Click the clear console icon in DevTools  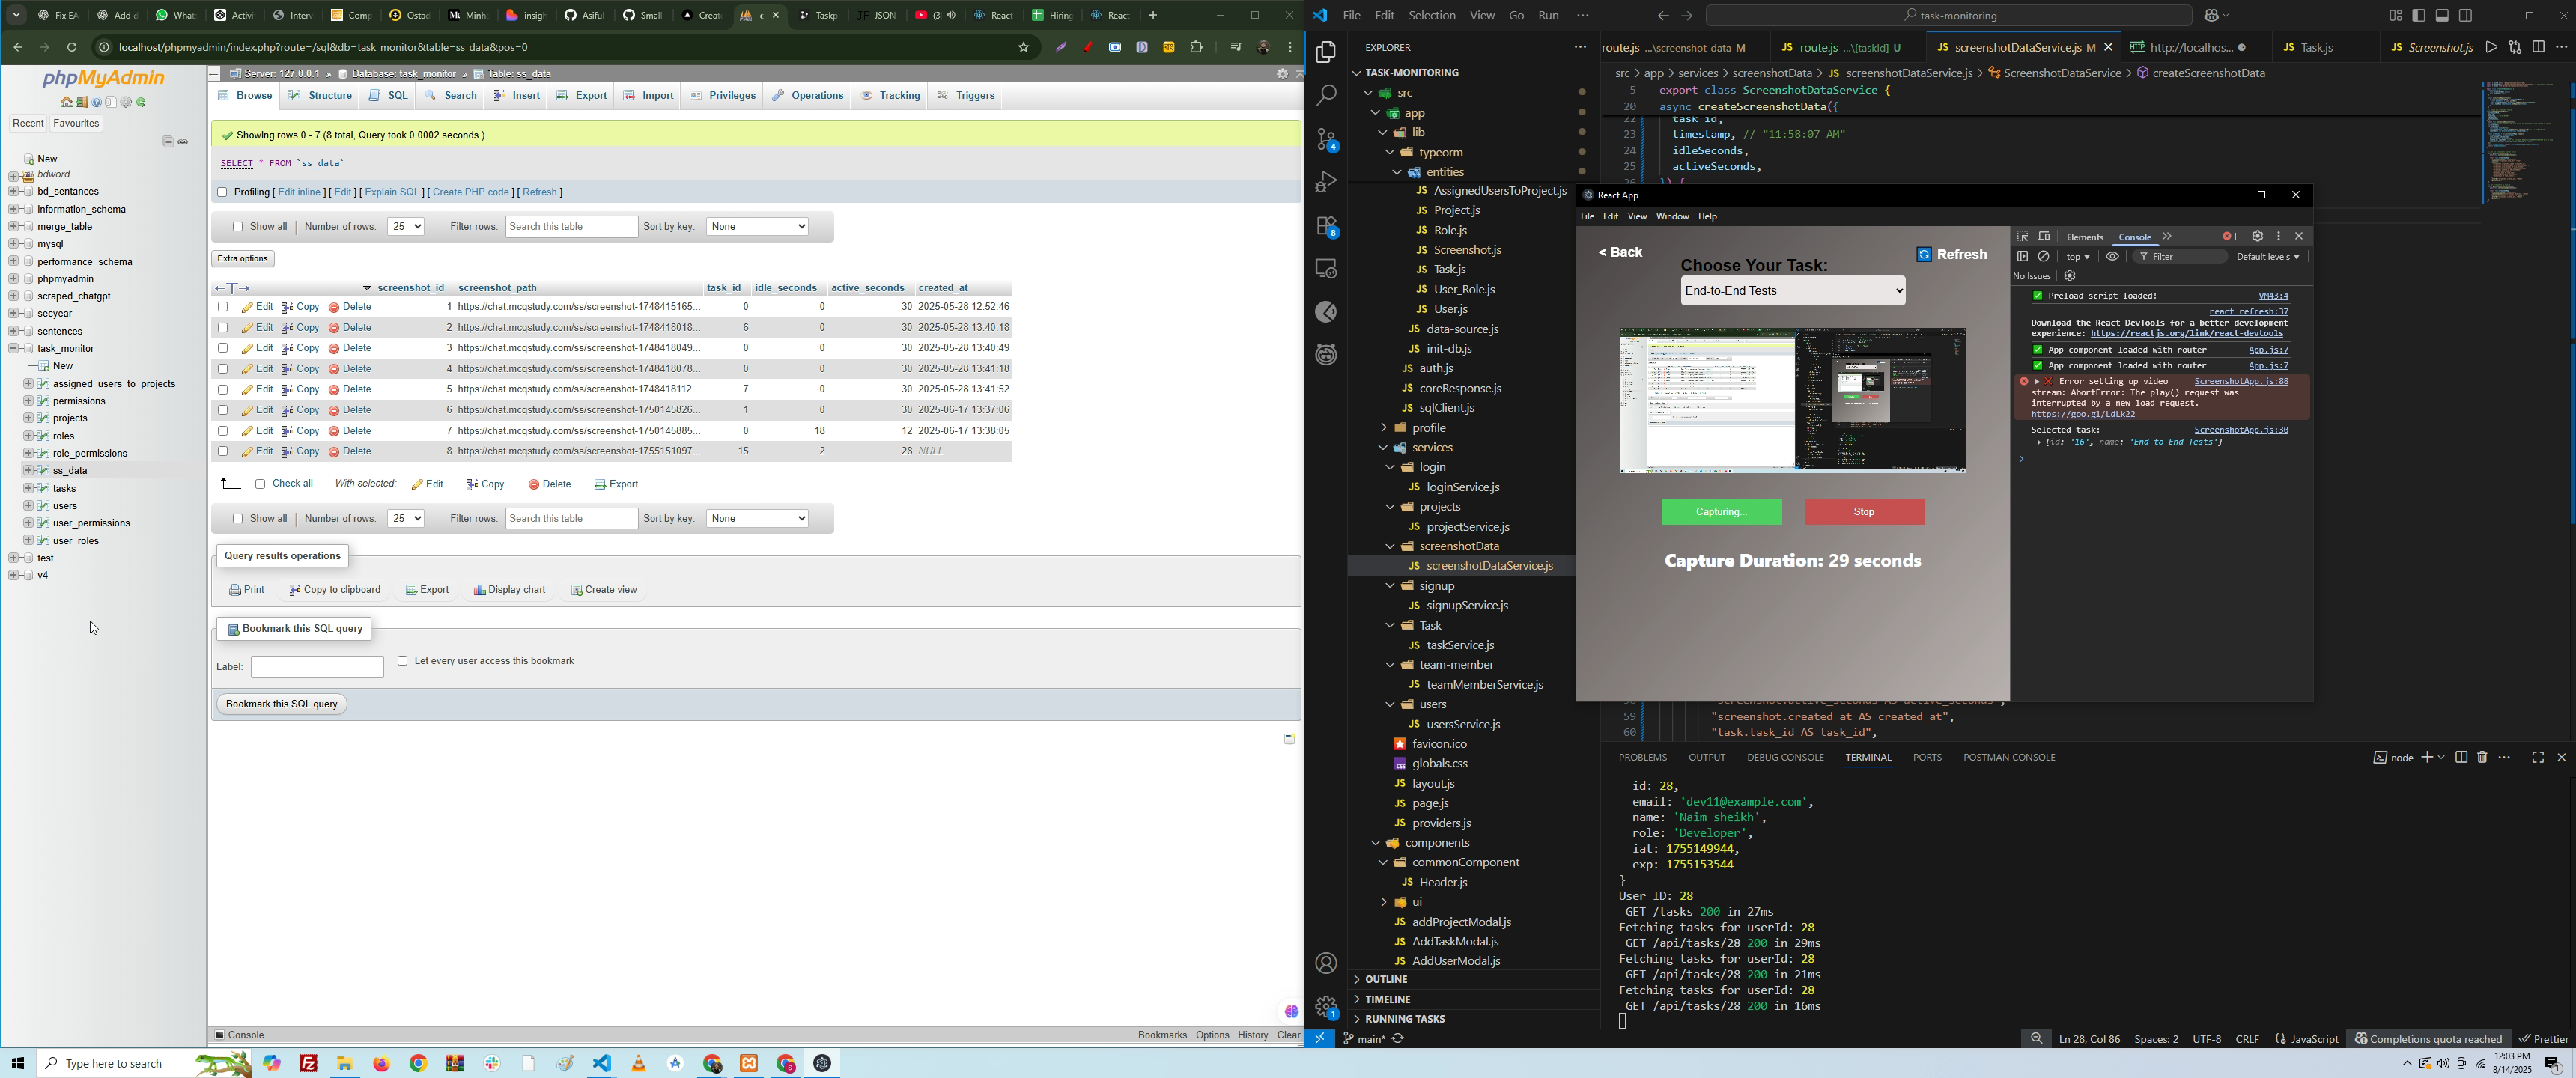(x=2044, y=257)
